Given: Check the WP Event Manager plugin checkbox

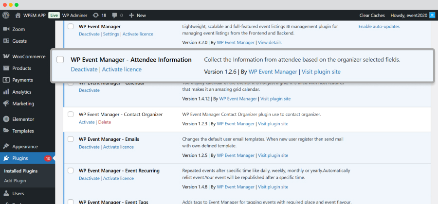Looking at the screenshot, I should pos(71,27).
